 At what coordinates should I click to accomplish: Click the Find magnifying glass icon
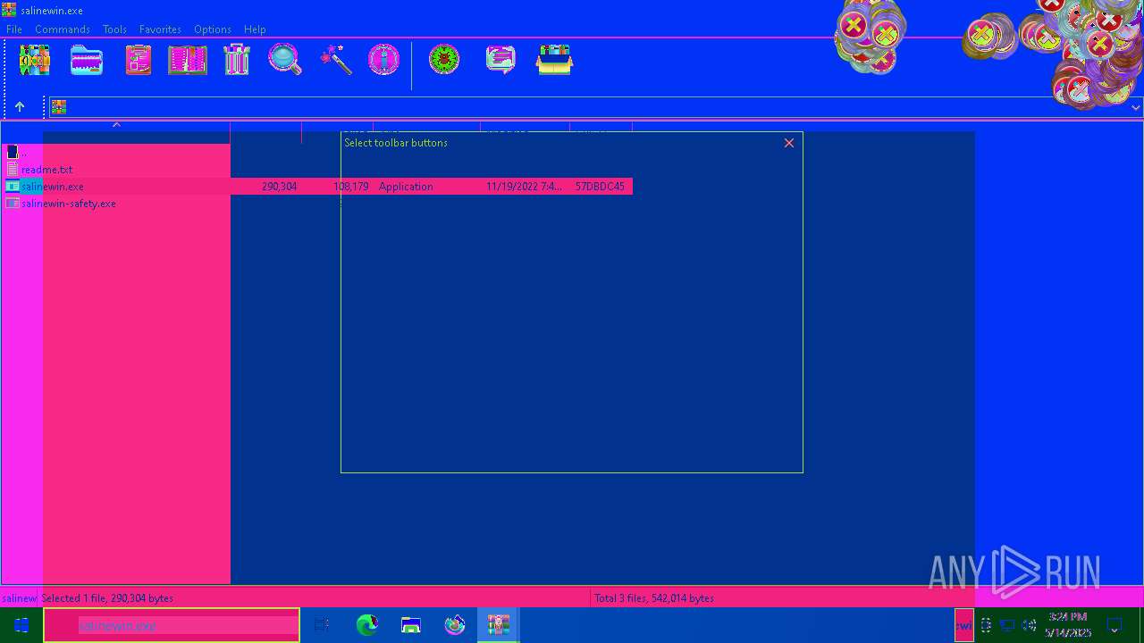point(285,60)
